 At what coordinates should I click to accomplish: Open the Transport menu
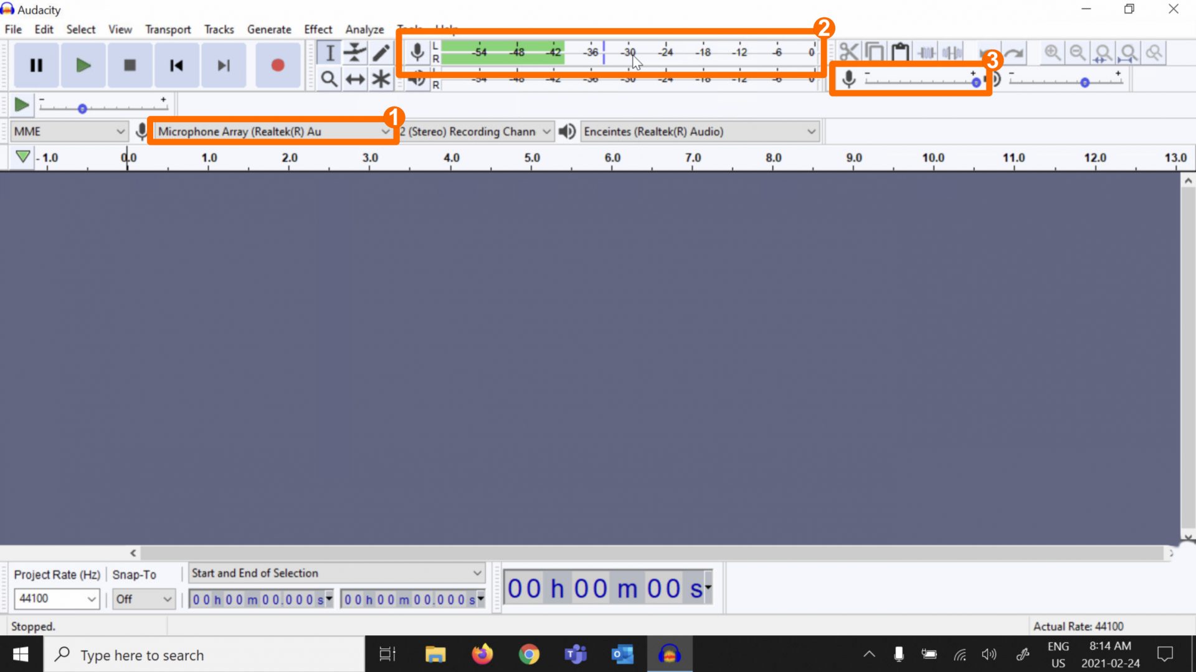[x=168, y=29]
